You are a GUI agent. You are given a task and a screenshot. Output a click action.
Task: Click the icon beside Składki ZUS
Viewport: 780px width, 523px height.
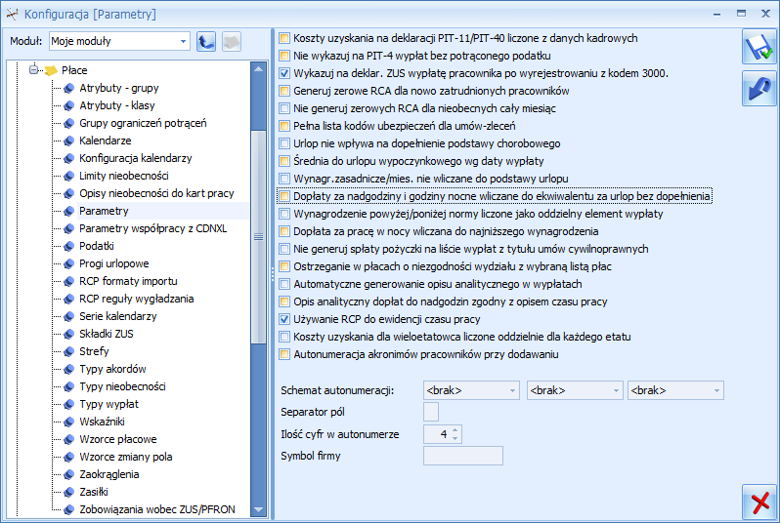point(69,335)
